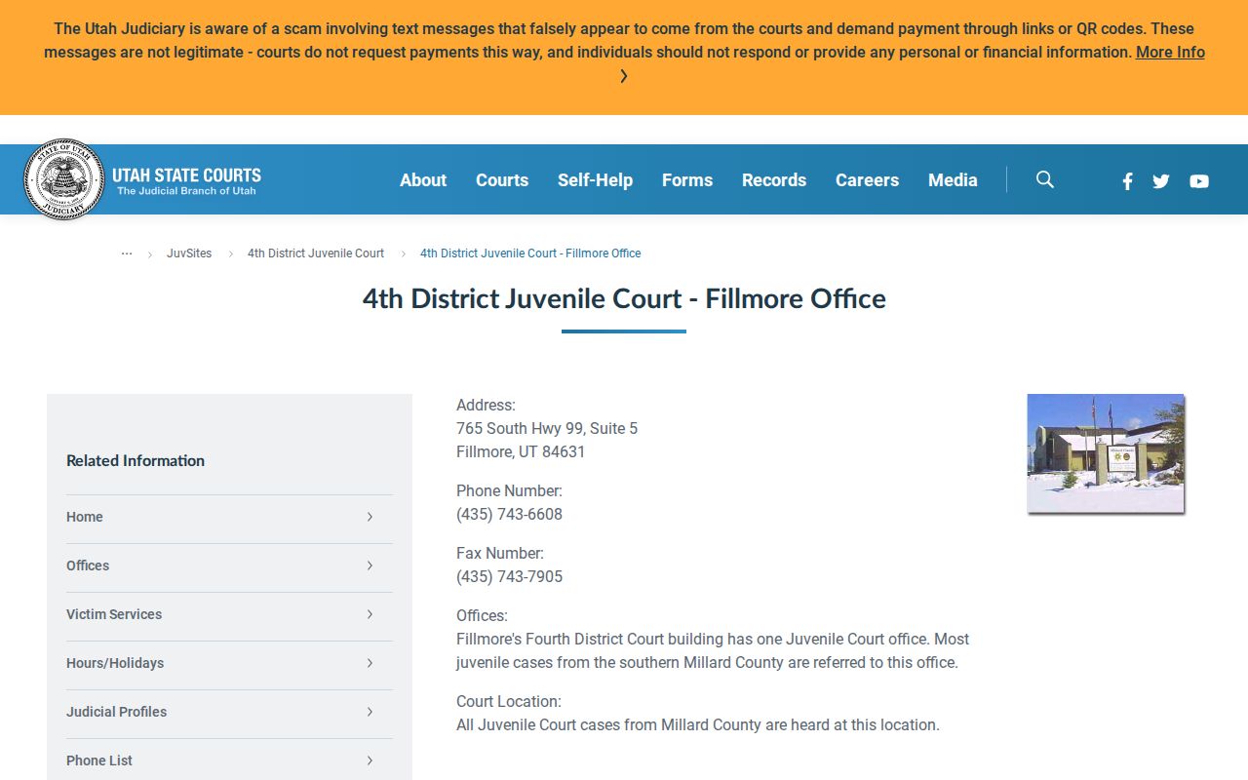Open the Phone List sidebar link

coord(99,760)
